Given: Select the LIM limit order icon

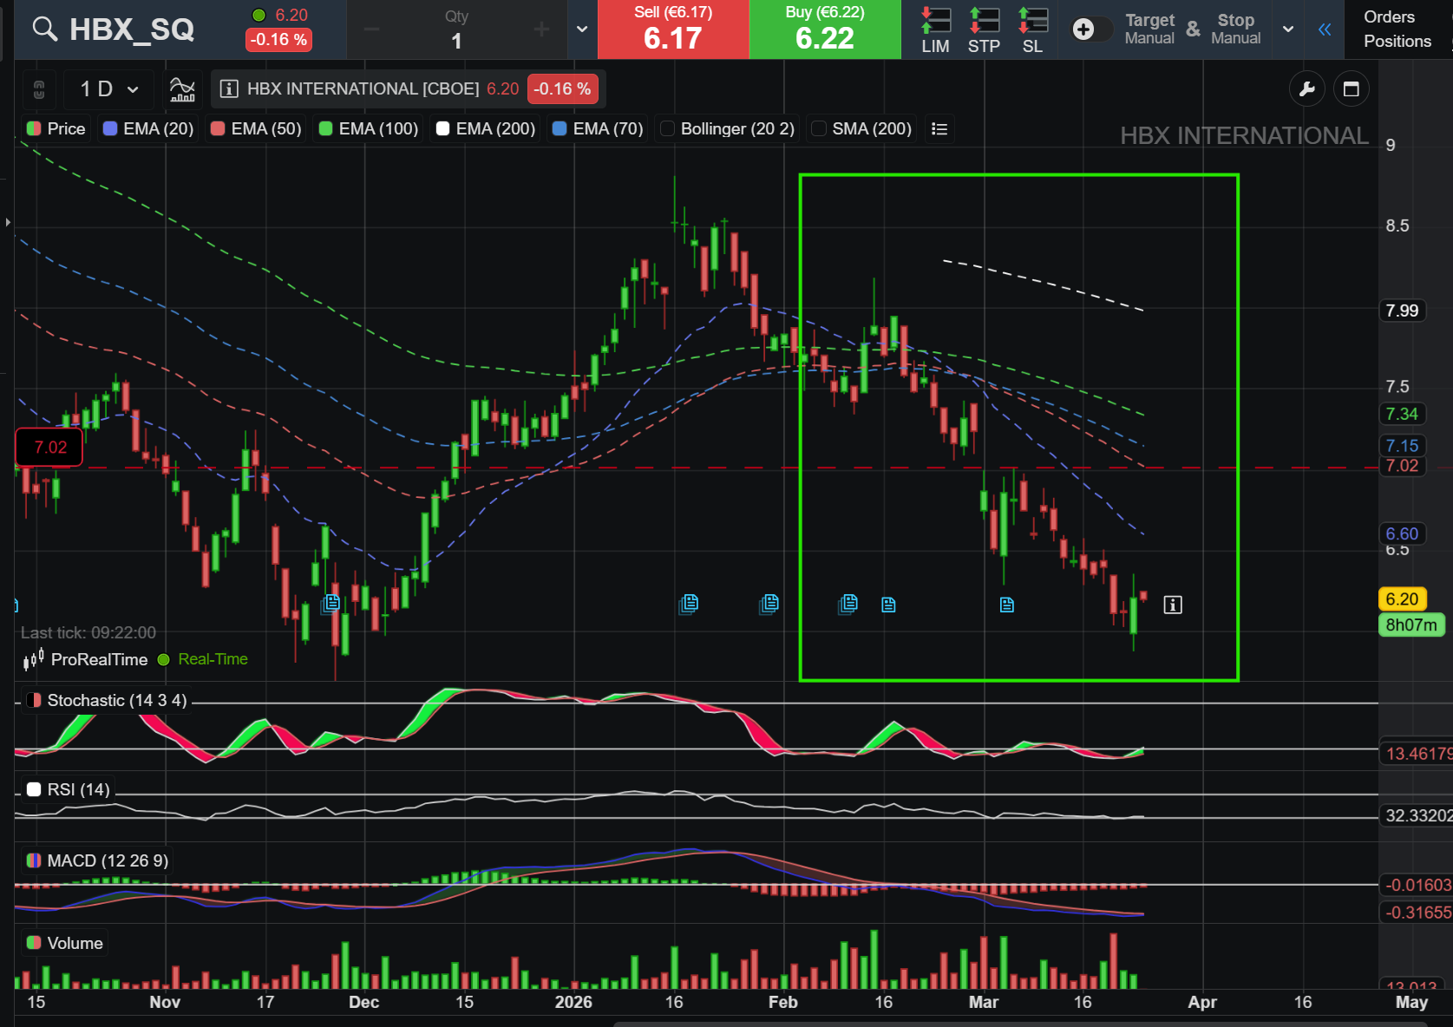Looking at the screenshot, I should (x=935, y=29).
